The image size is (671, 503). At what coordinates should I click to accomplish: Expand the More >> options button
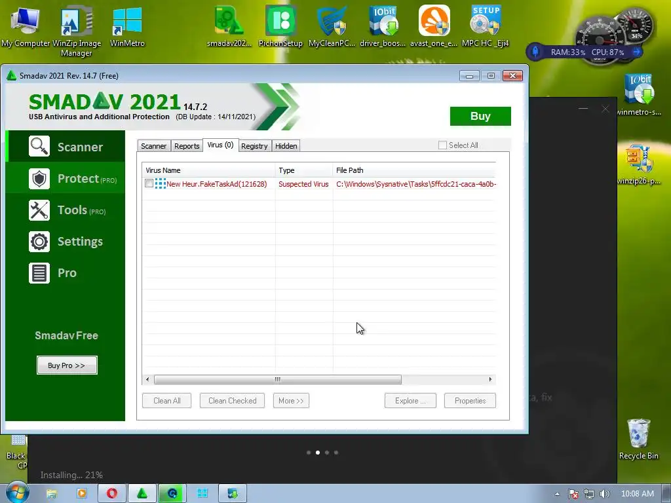pos(291,401)
